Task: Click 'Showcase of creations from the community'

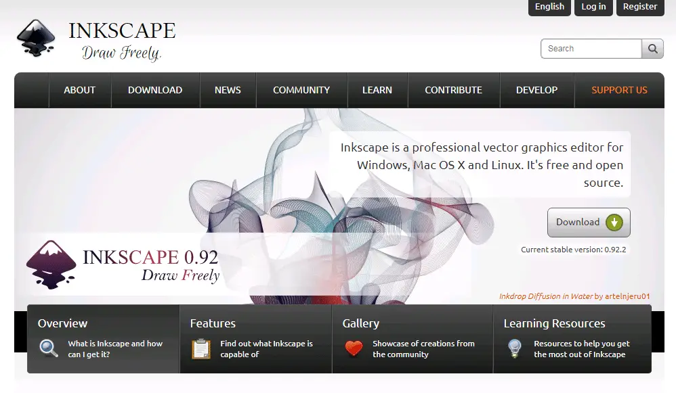Action: tap(423, 349)
